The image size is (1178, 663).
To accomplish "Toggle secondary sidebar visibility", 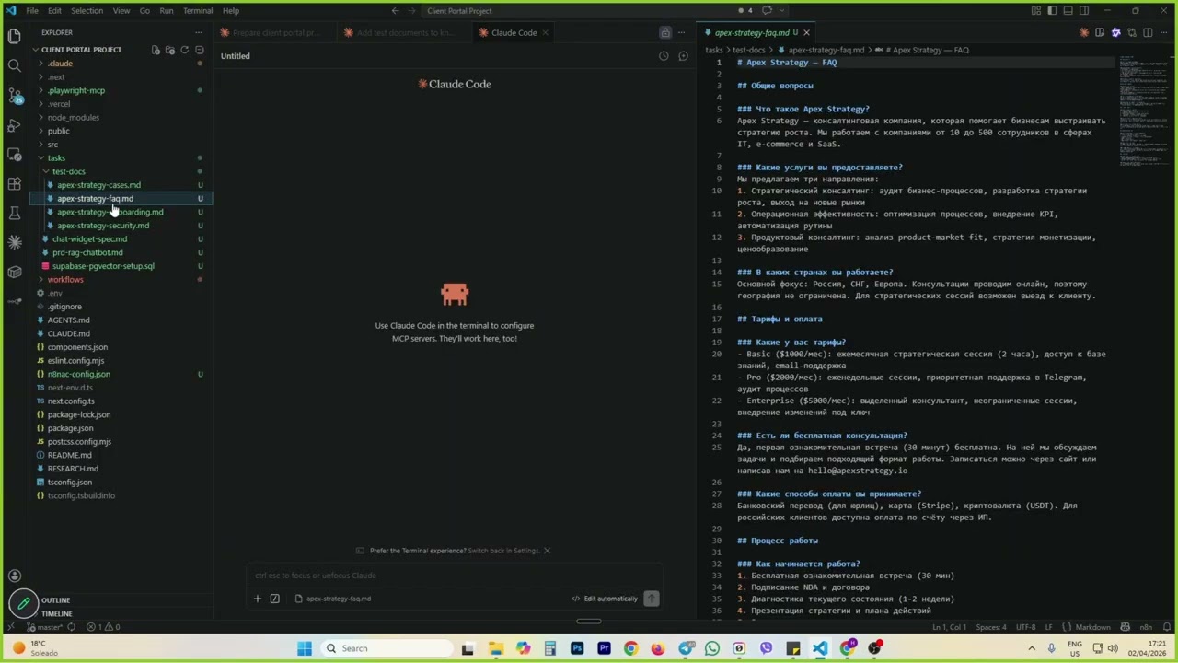I will [x=1083, y=11].
